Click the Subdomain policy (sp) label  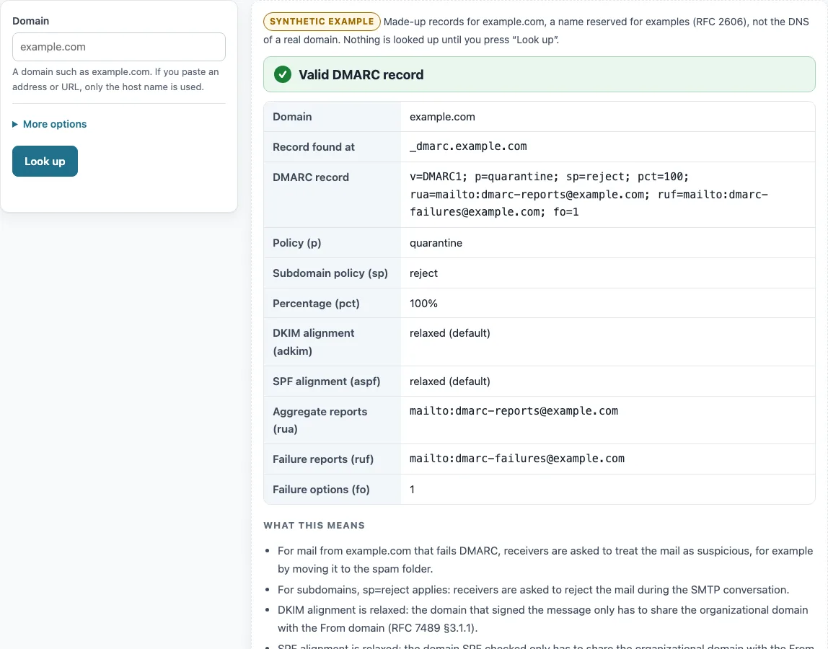point(330,273)
